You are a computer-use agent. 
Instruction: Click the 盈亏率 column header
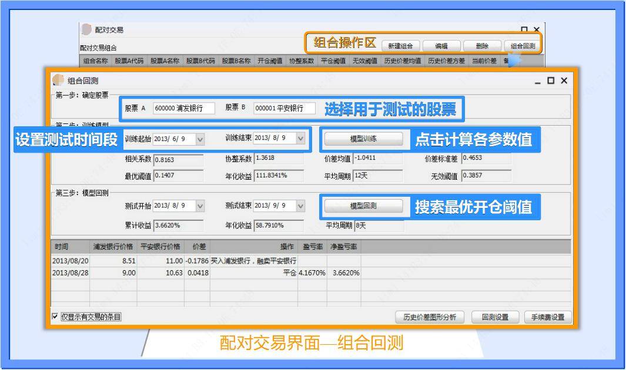pos(312,247)
